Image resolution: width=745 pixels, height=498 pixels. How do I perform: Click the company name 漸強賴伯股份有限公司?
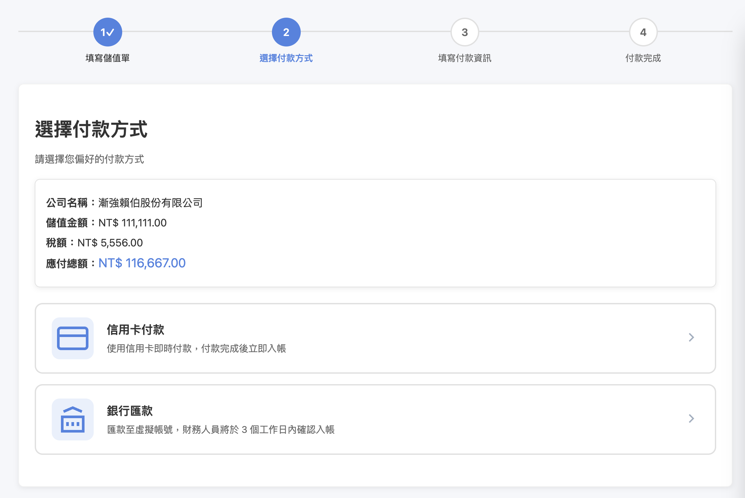pyautogui.click(x=150, y=203)
